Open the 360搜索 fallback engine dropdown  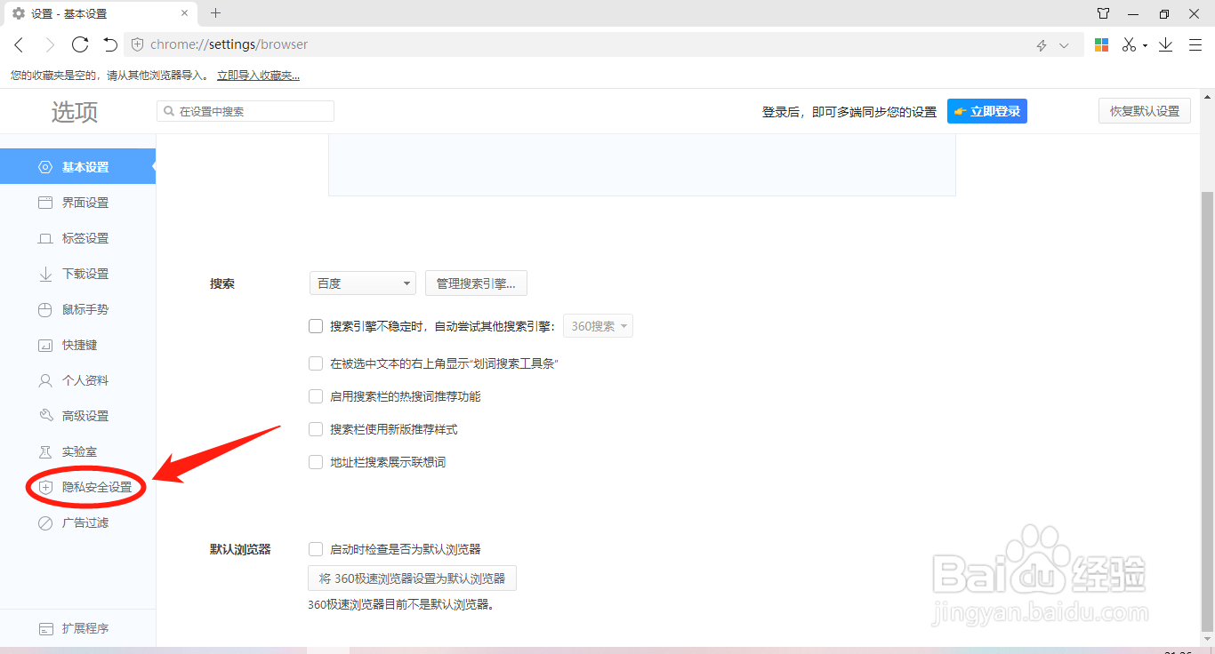(x=599, y=326)
